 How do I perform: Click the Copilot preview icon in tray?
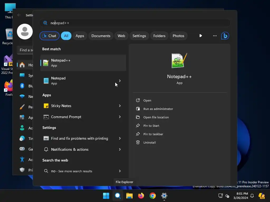(x=262, y=196)
